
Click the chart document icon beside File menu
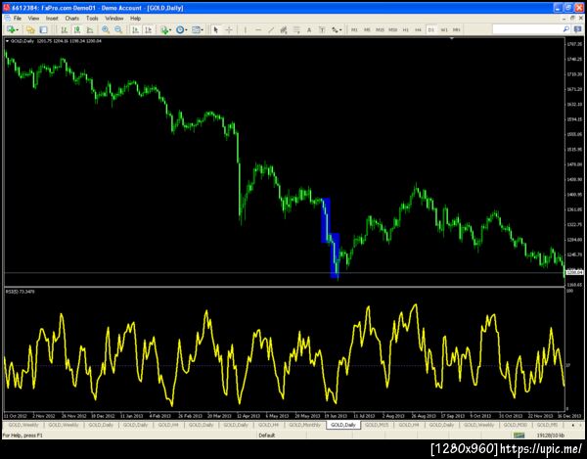click(x=8, y=18)
